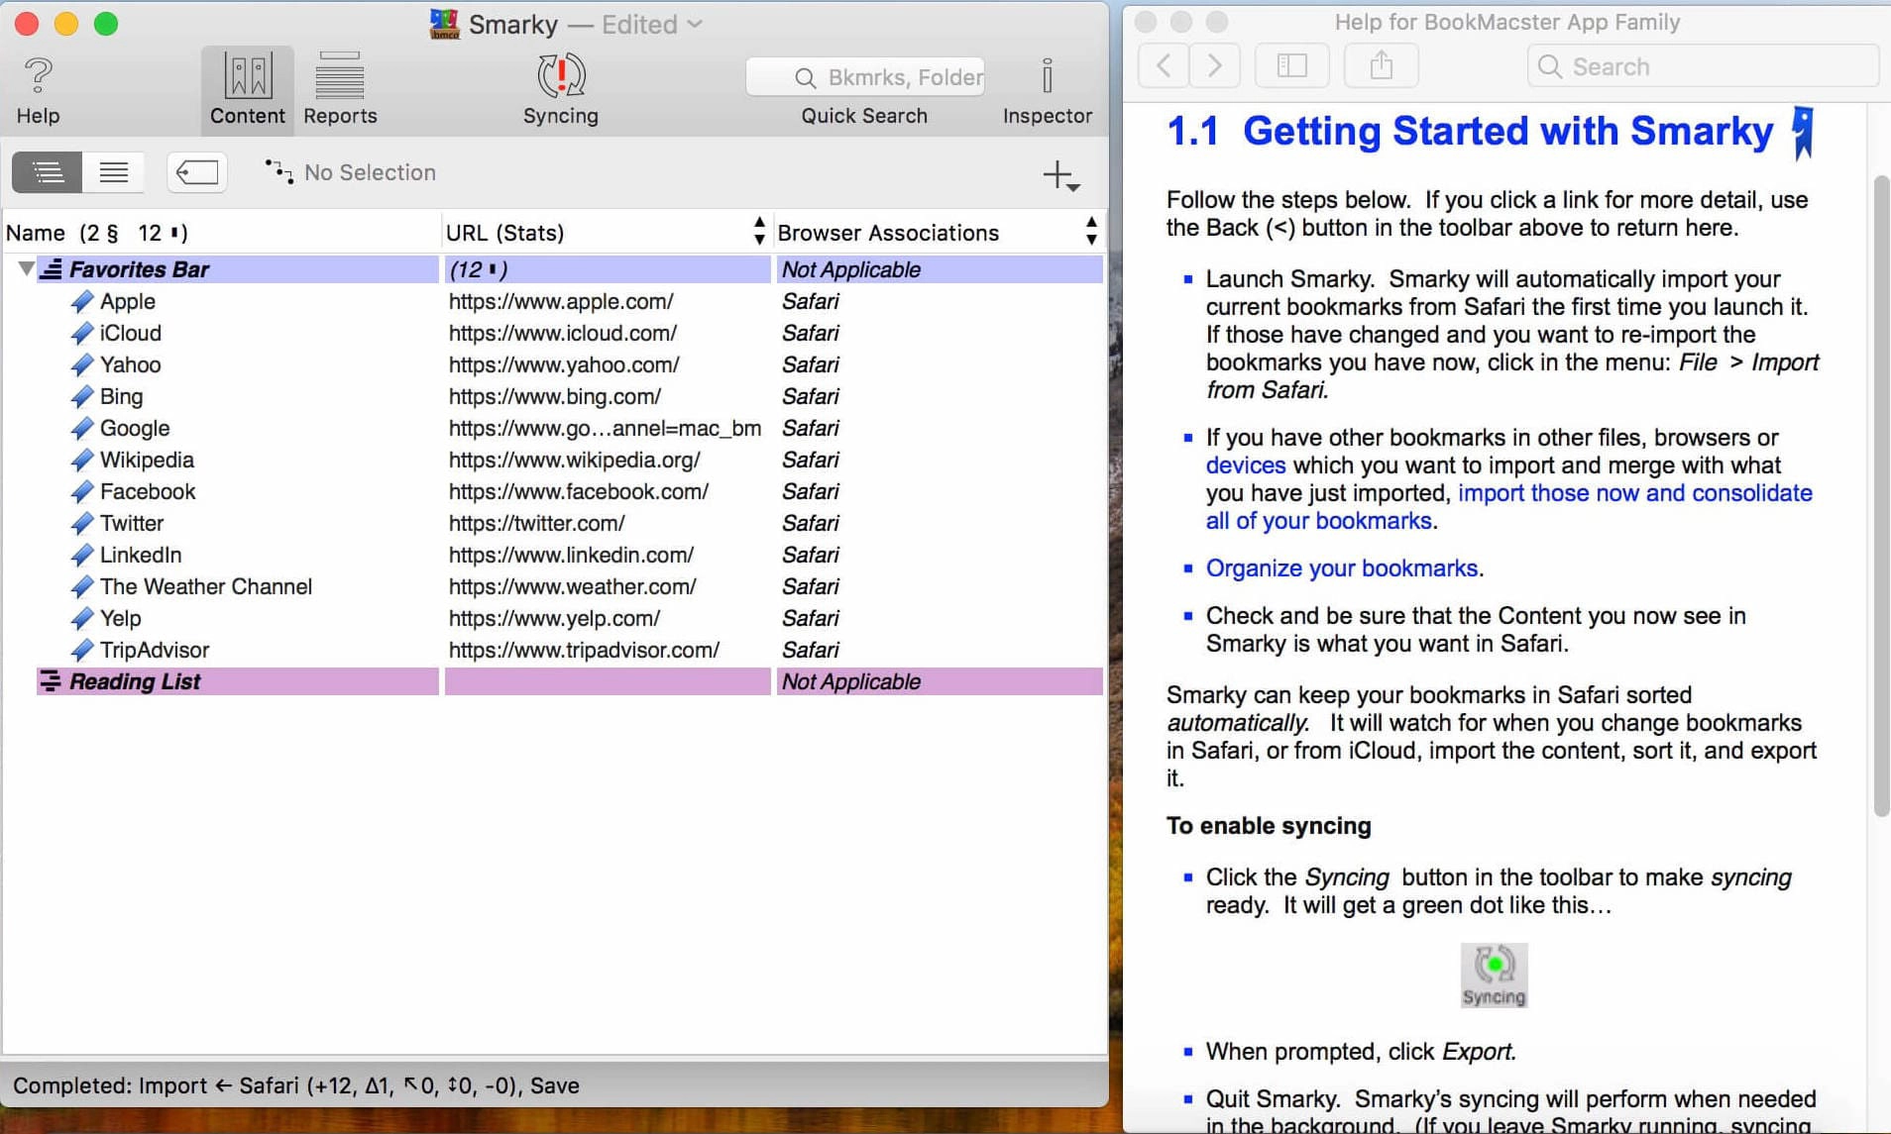Click the Wikipedia bookmark icon

[82, 460]
